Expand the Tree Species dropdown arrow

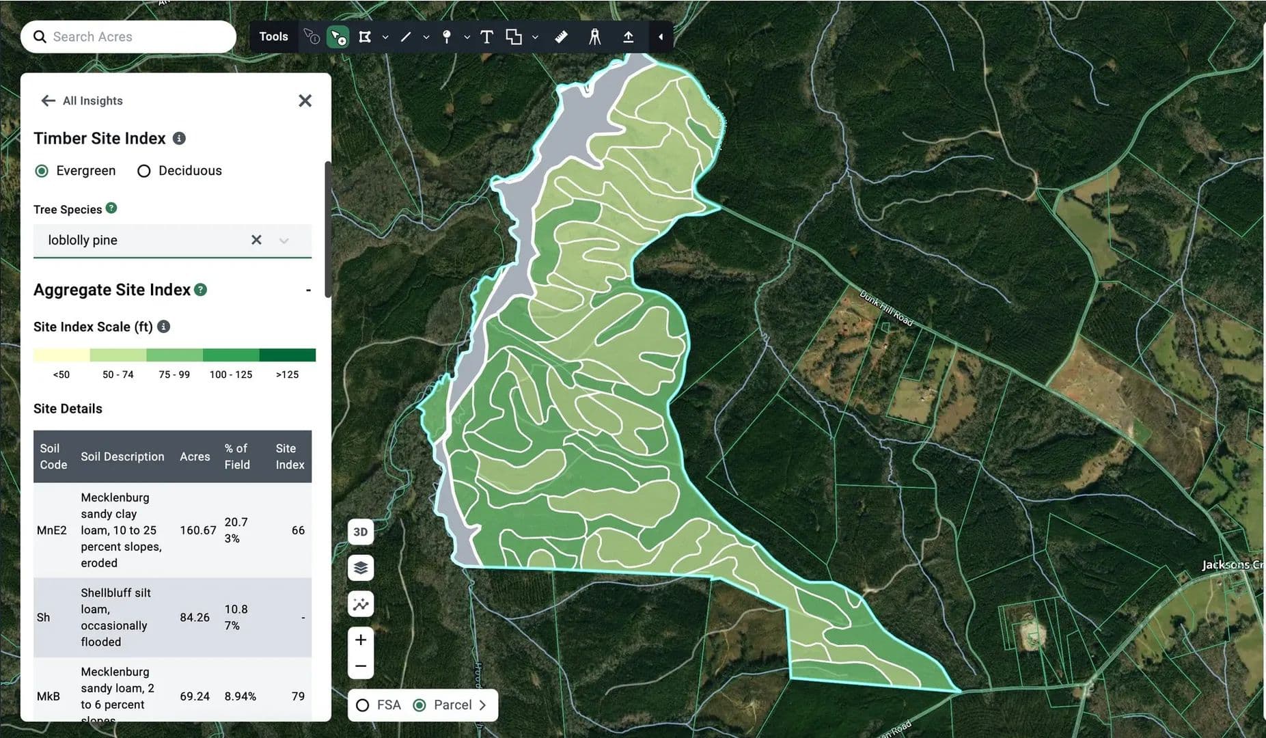284,241
